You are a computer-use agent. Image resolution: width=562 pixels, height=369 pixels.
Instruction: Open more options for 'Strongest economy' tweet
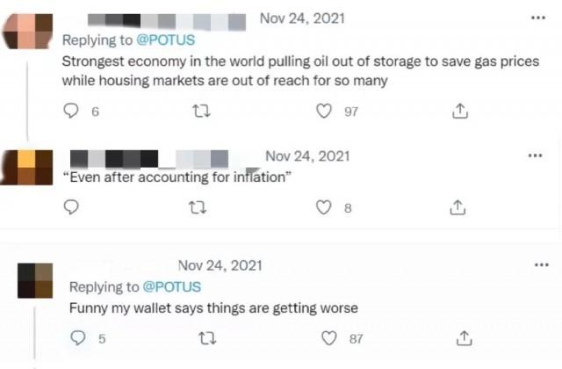point(537,18)
